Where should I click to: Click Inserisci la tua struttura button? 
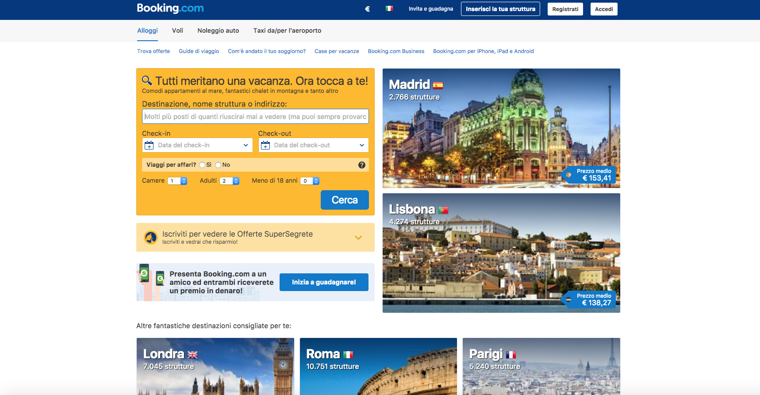tap(500, 9)
